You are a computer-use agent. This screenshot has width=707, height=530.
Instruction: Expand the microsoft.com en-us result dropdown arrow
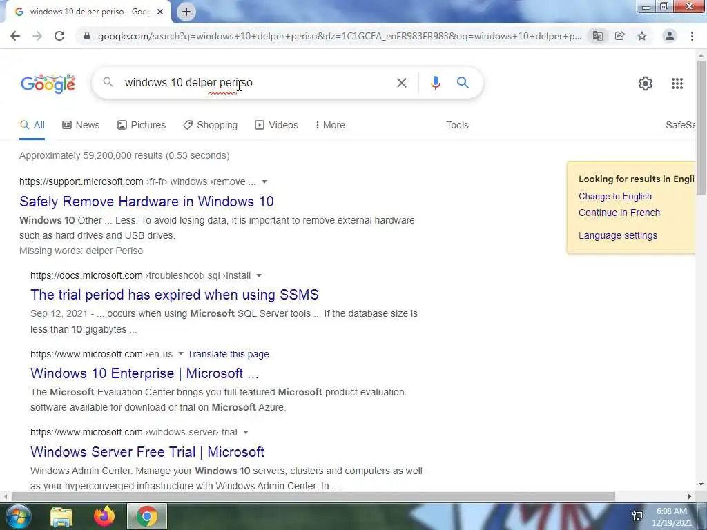[181, 354]
